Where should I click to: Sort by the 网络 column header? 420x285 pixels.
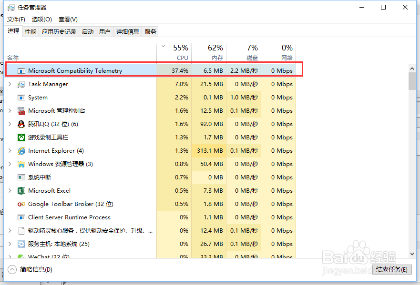[x=278, y=52]
